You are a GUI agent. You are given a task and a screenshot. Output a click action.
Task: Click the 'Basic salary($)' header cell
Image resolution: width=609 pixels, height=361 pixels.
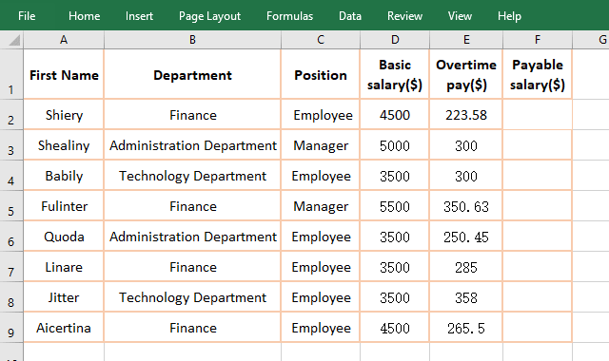(395, 74)
